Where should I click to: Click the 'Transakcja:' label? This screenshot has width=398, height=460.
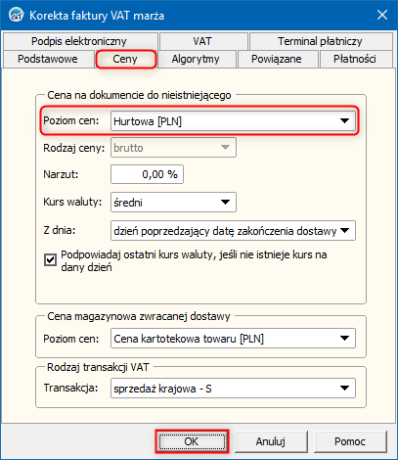coord(70,388)
